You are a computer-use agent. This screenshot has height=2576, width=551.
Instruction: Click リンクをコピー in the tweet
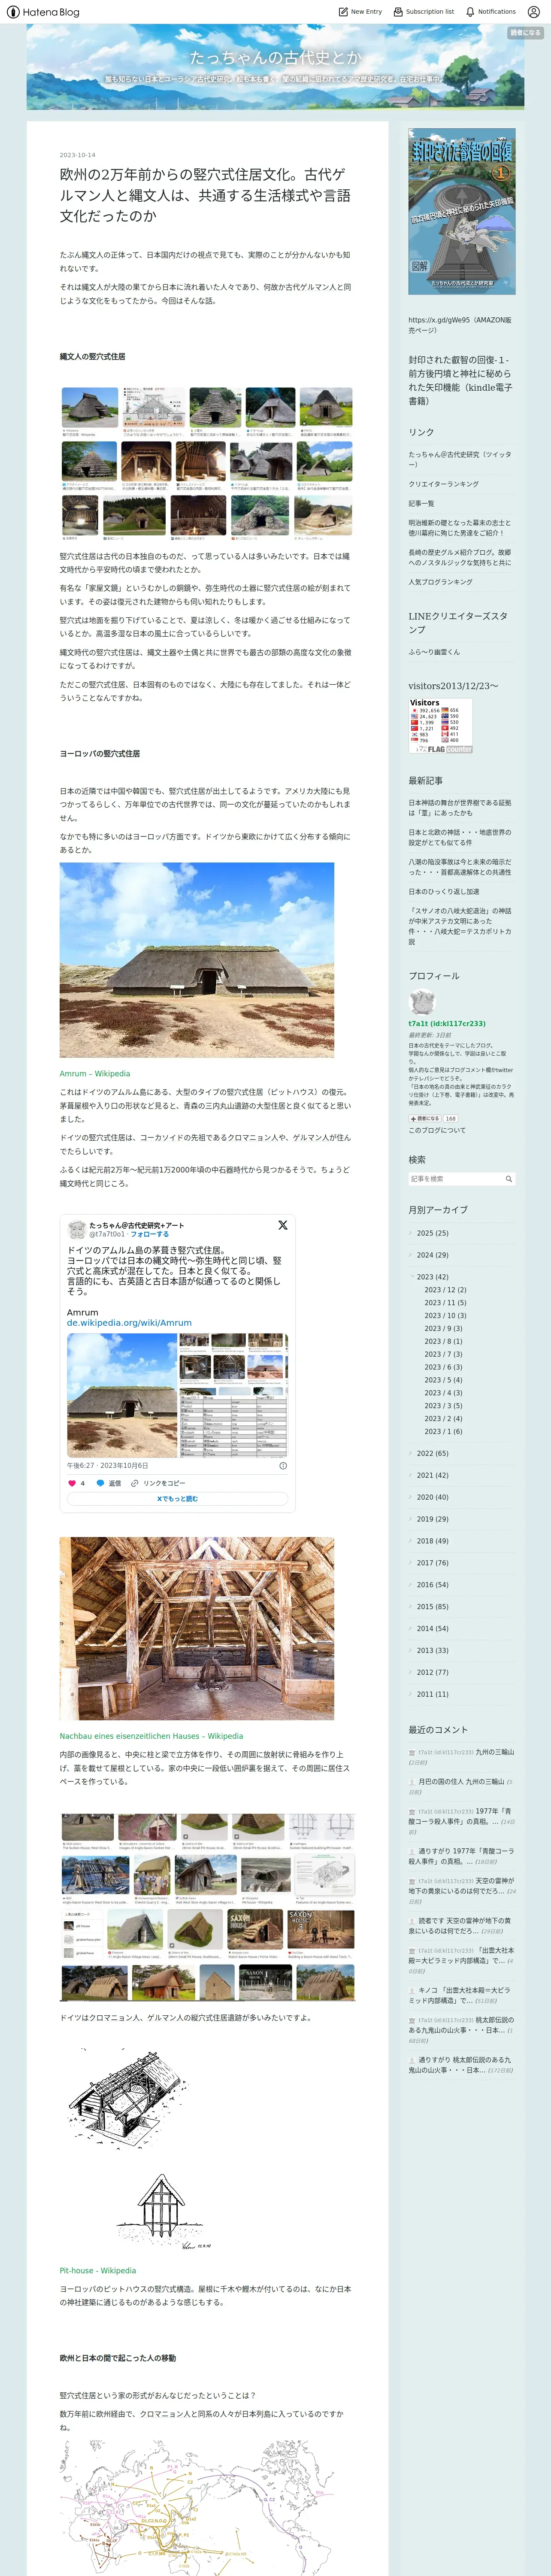pos(158,1483)
